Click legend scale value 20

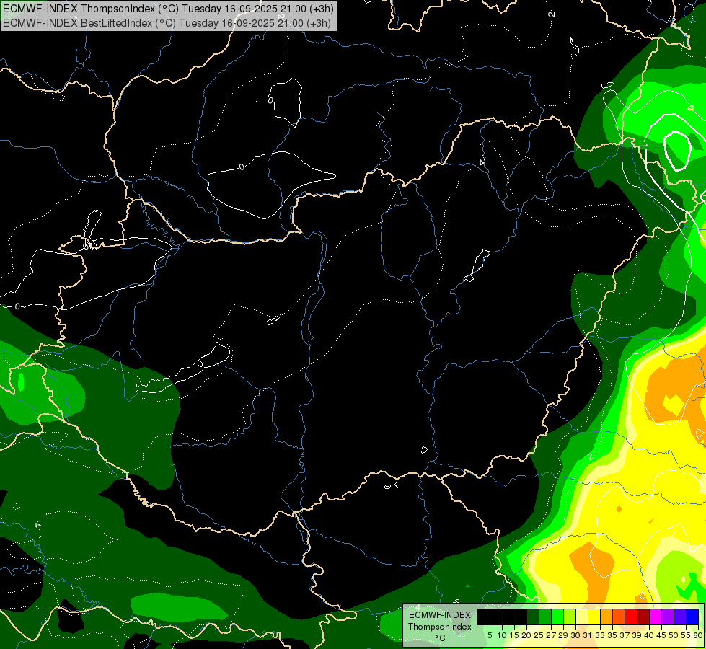coord(527,635)
